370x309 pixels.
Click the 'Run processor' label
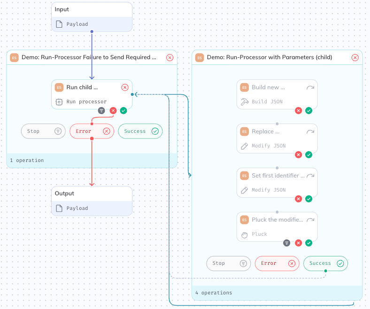click(86, 102)
